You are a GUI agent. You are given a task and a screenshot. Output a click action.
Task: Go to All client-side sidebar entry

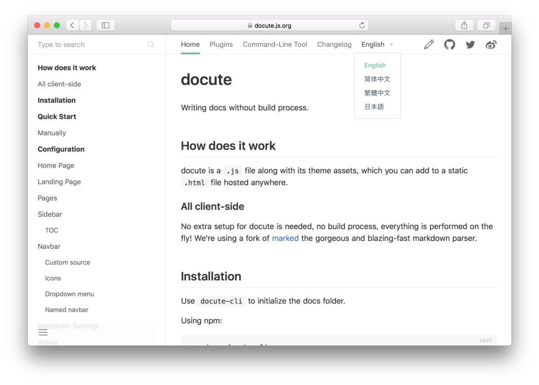(x=59, y=84)
